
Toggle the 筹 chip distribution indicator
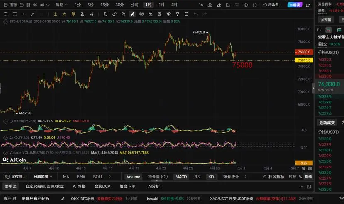coord(73,14)
